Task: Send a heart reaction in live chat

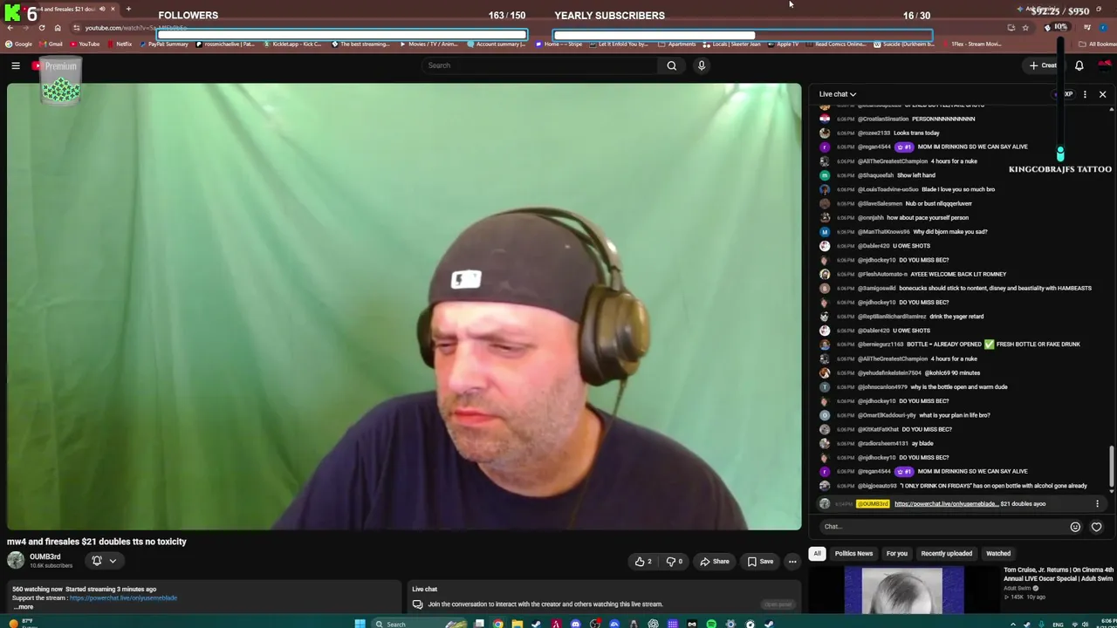Action: (1096, 527)
